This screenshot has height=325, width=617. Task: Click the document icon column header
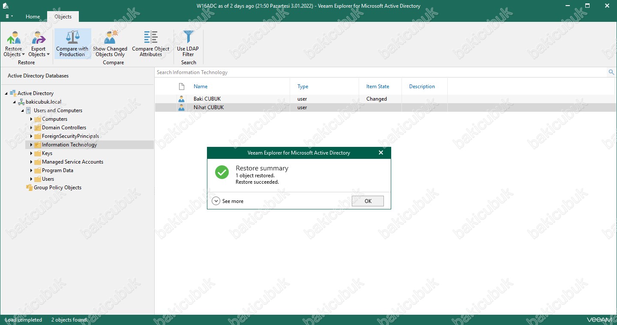(x=181, y=86)
